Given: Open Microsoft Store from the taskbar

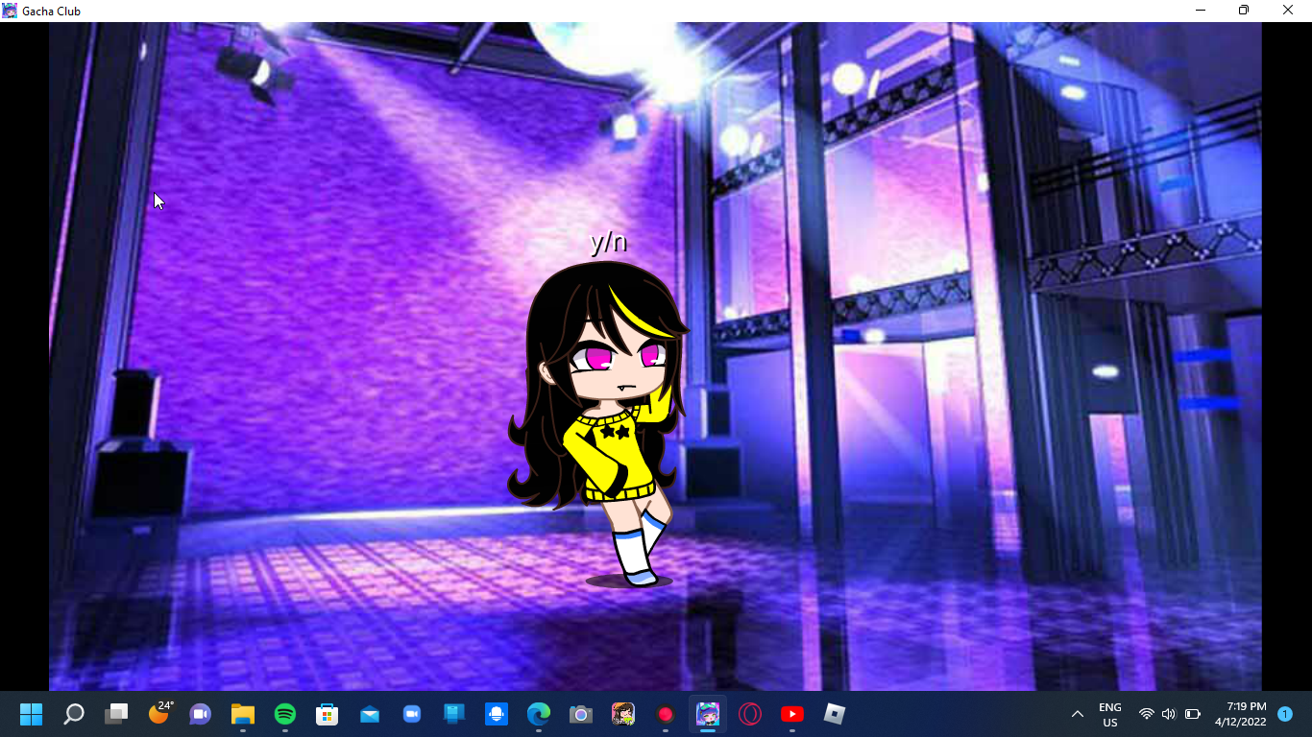Looking at the screenshot, I should (x=327, y=714).
